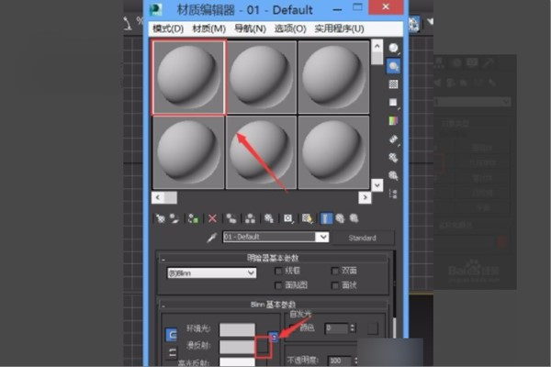Enable the 面贴图 face map checkbox
551x367 pixels.
(278, 285)
